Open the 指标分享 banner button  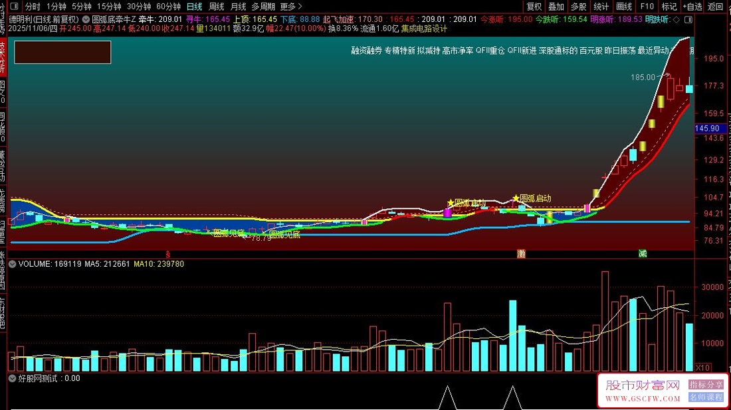(706, 385)
